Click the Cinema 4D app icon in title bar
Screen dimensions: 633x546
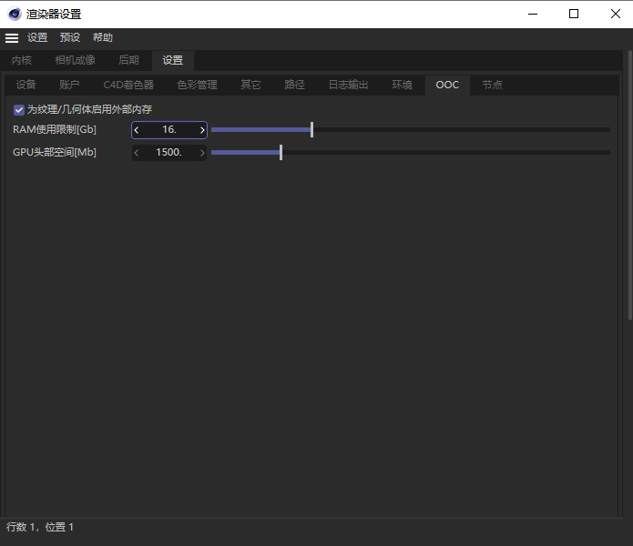pos(15,14)
